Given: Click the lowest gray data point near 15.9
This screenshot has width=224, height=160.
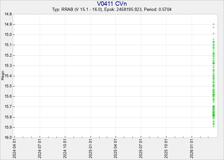Looking at the screenshot, I should (213, 126).
